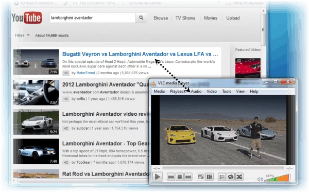Click the 2:57 interior video thumbnail
This screenshot has width=309, height=192.
point(36,92)
